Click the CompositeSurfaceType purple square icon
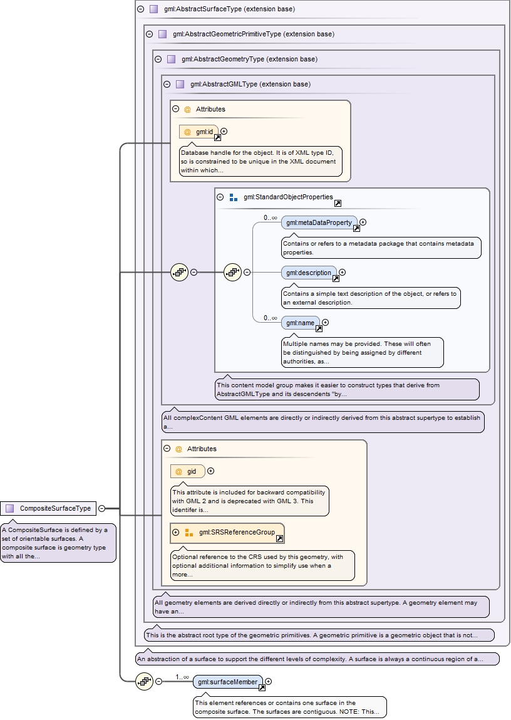The height and width of the screenshot is (720, 511). [x=9, y=508]
